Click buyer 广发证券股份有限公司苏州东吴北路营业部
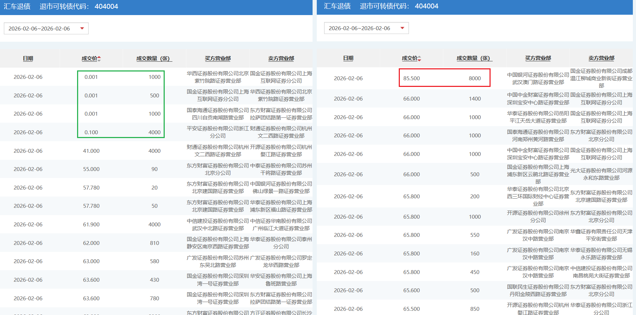 click(218, 261)
